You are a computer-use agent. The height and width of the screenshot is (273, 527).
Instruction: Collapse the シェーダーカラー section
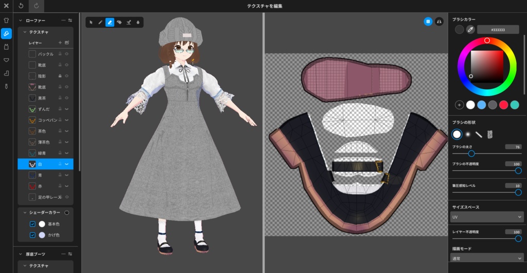click(x=25, y=212)
